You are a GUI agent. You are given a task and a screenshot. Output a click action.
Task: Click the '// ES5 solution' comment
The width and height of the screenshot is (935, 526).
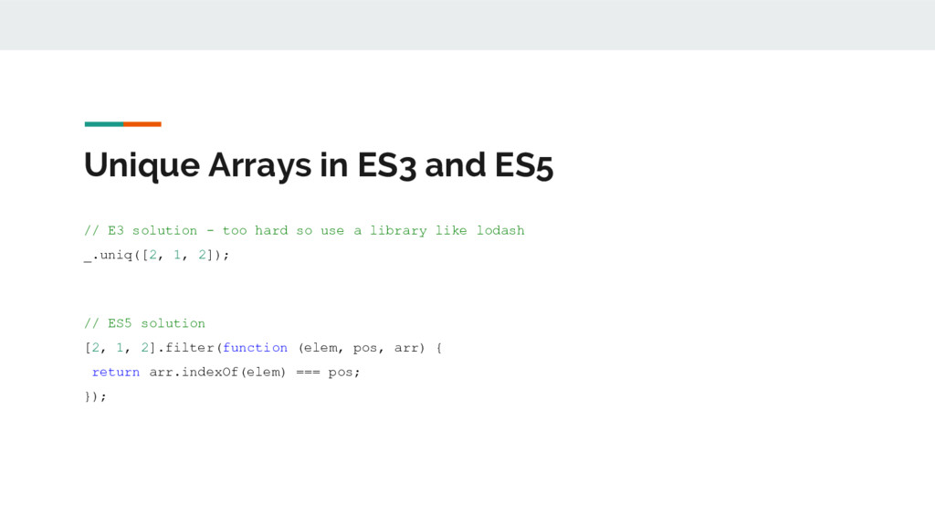tap(145, 323)
